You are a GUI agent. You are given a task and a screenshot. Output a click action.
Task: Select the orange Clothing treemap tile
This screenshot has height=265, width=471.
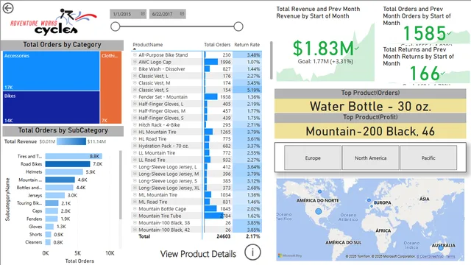coord(111,88)
